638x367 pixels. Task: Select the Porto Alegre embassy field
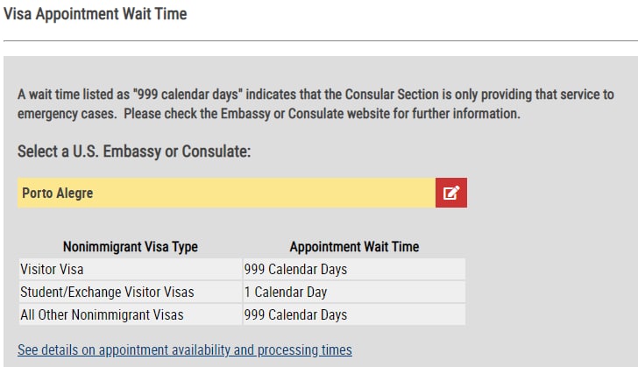click(226, 193)
